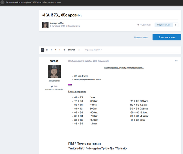Go to pagination page 4
The image size is (183, 154).
(56, 50)
